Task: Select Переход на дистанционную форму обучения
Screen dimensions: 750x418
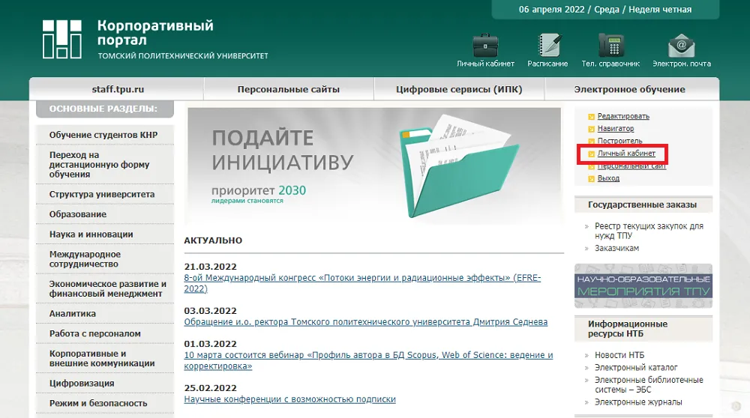Action: (x=105, y=164)
